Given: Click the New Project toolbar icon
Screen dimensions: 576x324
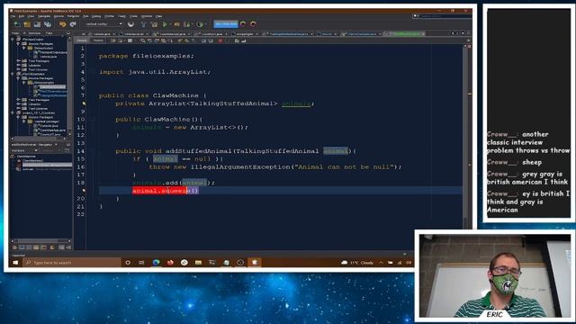Looking at the screenshot, I should (x=27, y=24).
